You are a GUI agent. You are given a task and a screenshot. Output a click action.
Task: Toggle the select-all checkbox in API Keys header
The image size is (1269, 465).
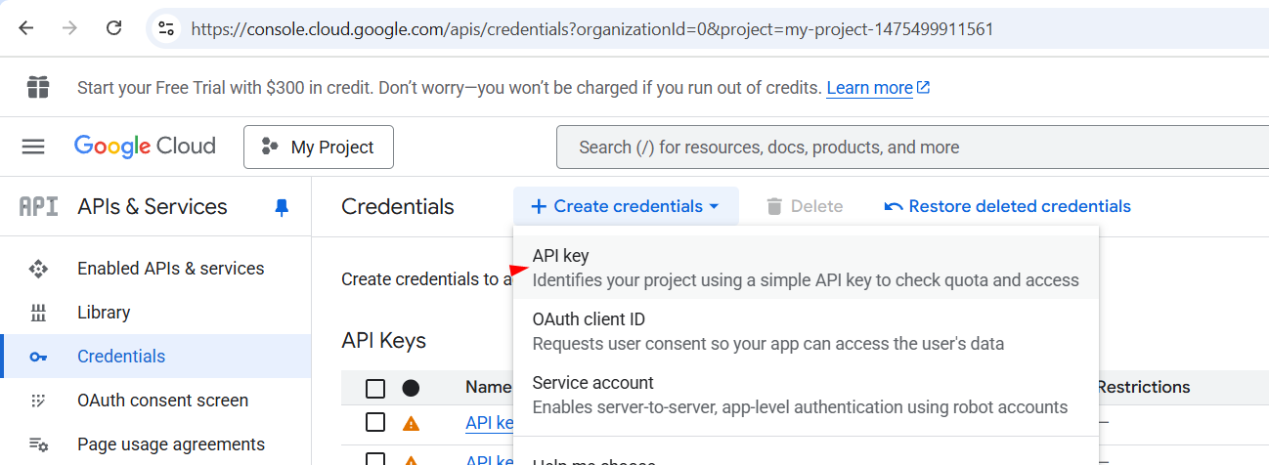375,388
